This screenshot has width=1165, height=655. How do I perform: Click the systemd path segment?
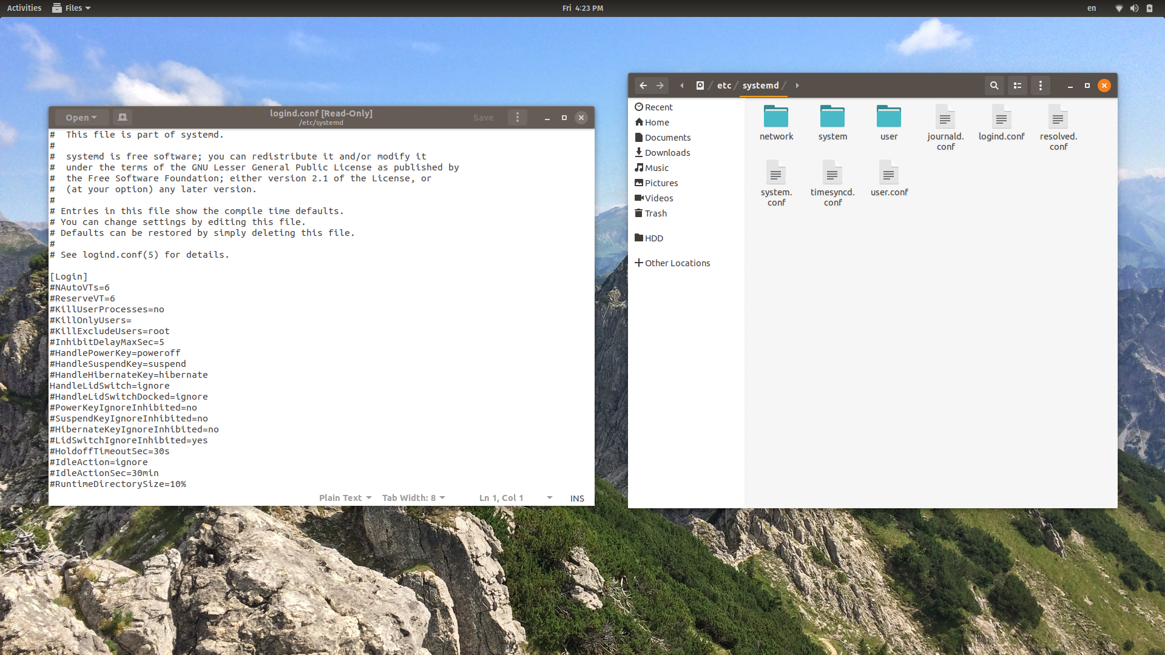tap(760, 86)
